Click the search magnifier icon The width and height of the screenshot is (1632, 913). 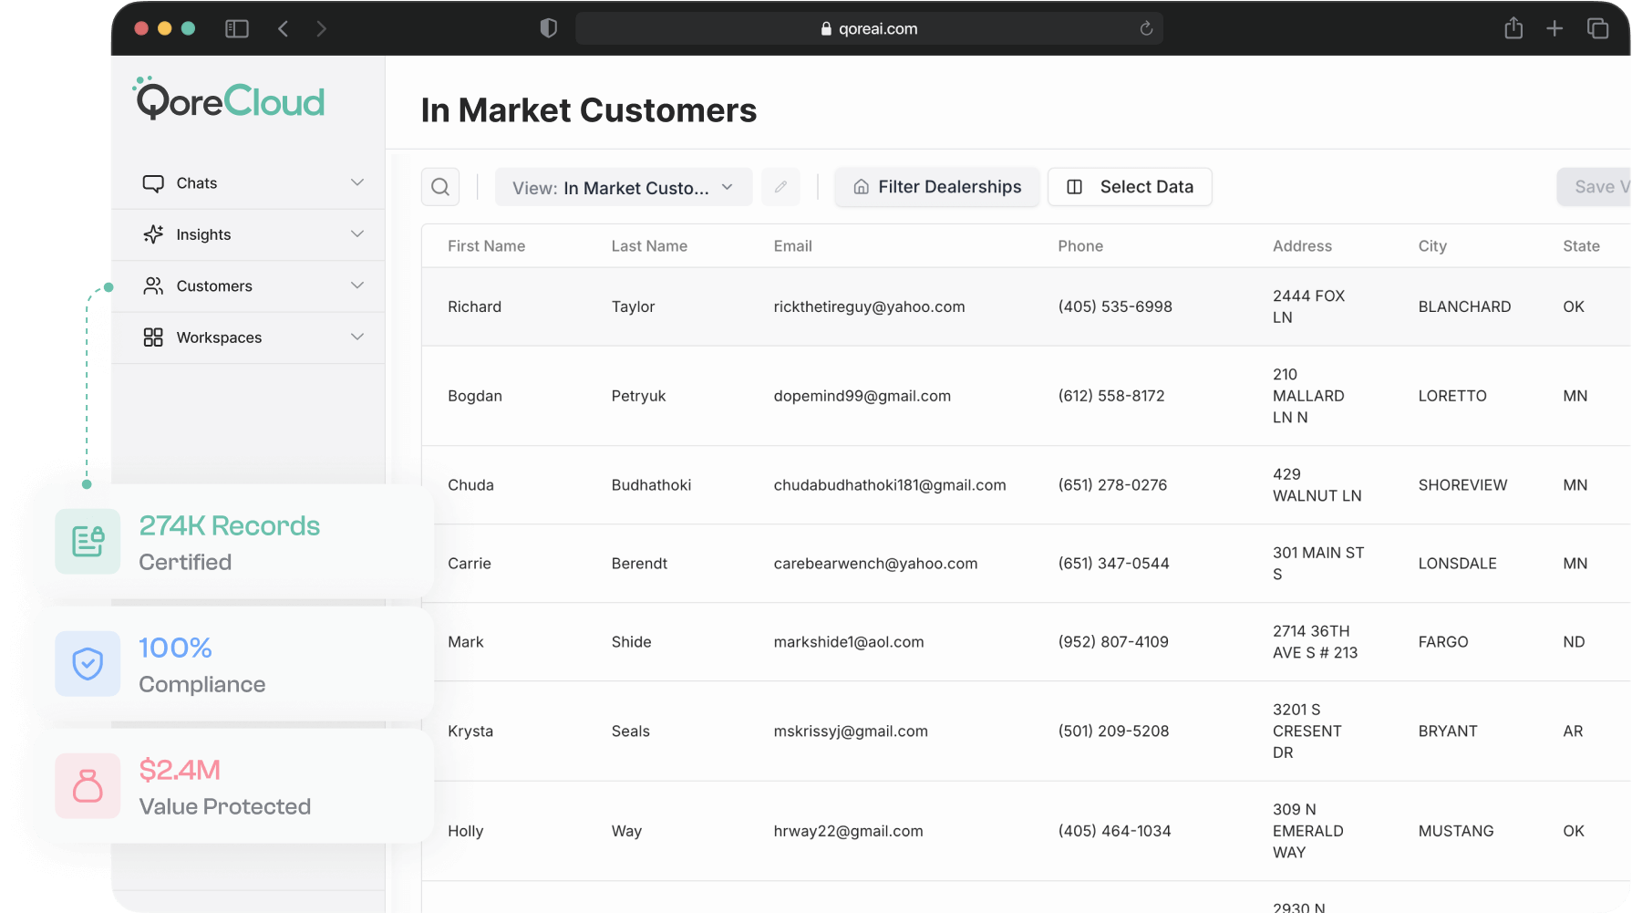point(440,187)
